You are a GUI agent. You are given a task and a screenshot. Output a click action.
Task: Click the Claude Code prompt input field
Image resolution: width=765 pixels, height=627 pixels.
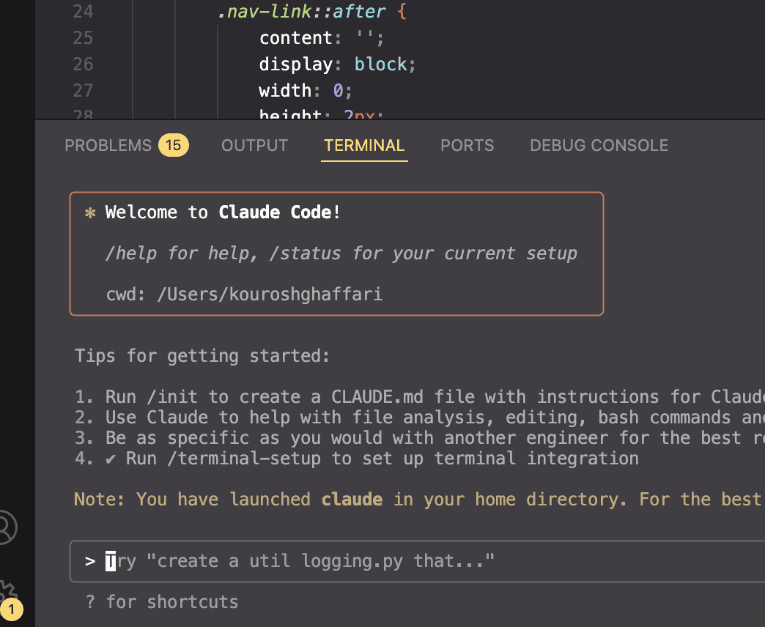(x=366, y=561)
